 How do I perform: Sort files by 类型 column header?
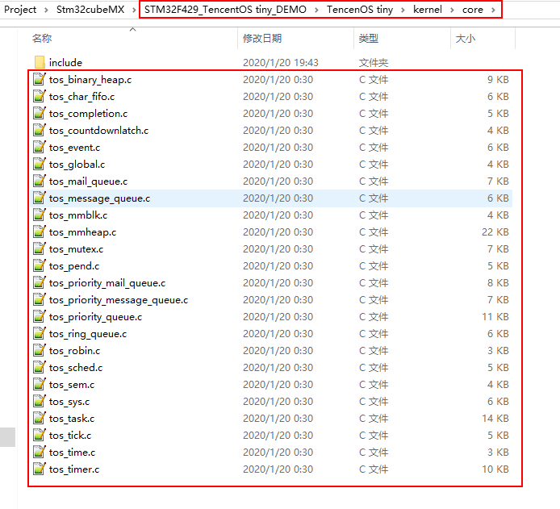point(369,38)
